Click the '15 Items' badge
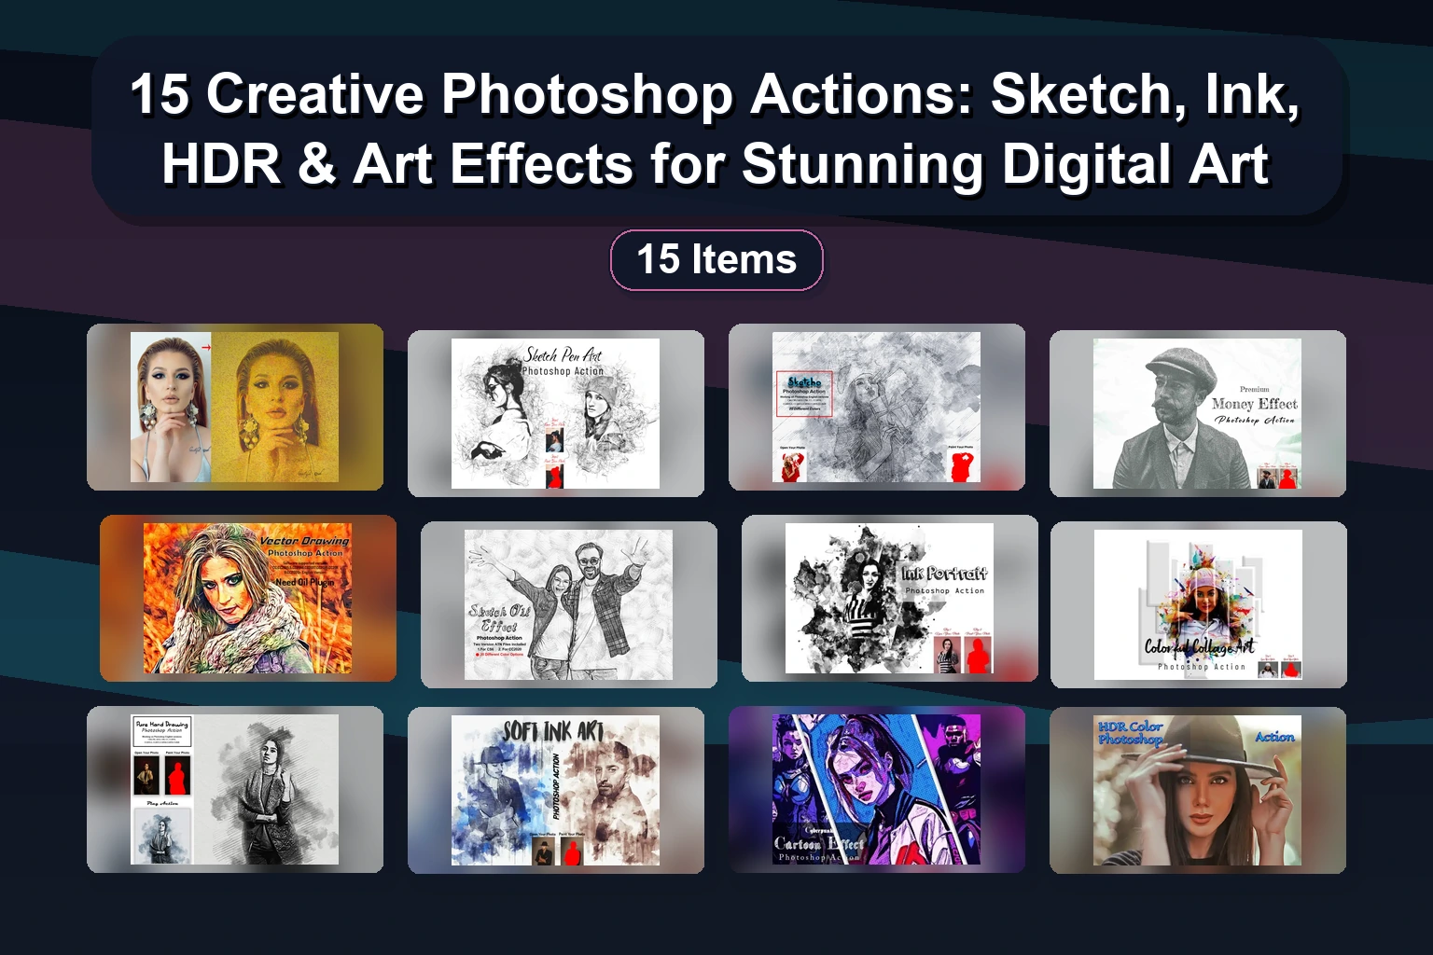The height and width of the screenshot is (955, 1433). 716,260
